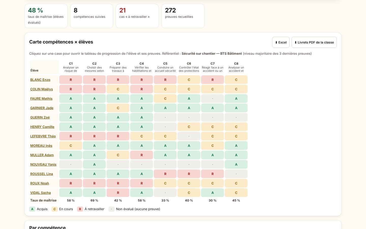Open BLANC Enzo's C6 'En cours' cell
The height and width of the screenshot is (229, 366).
point(189,80)
